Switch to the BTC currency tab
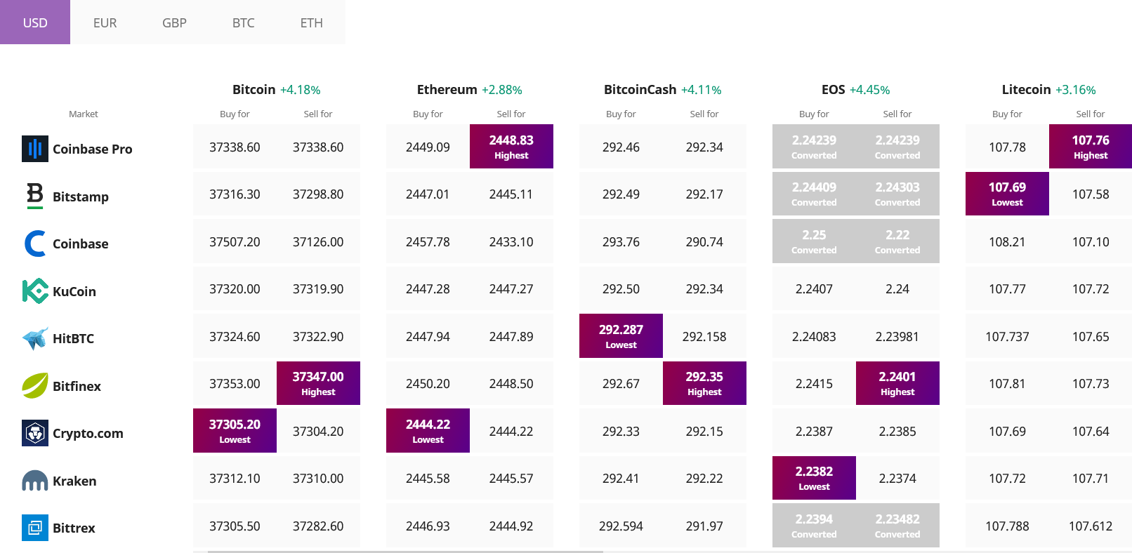1132x553 pixels. 244,22
